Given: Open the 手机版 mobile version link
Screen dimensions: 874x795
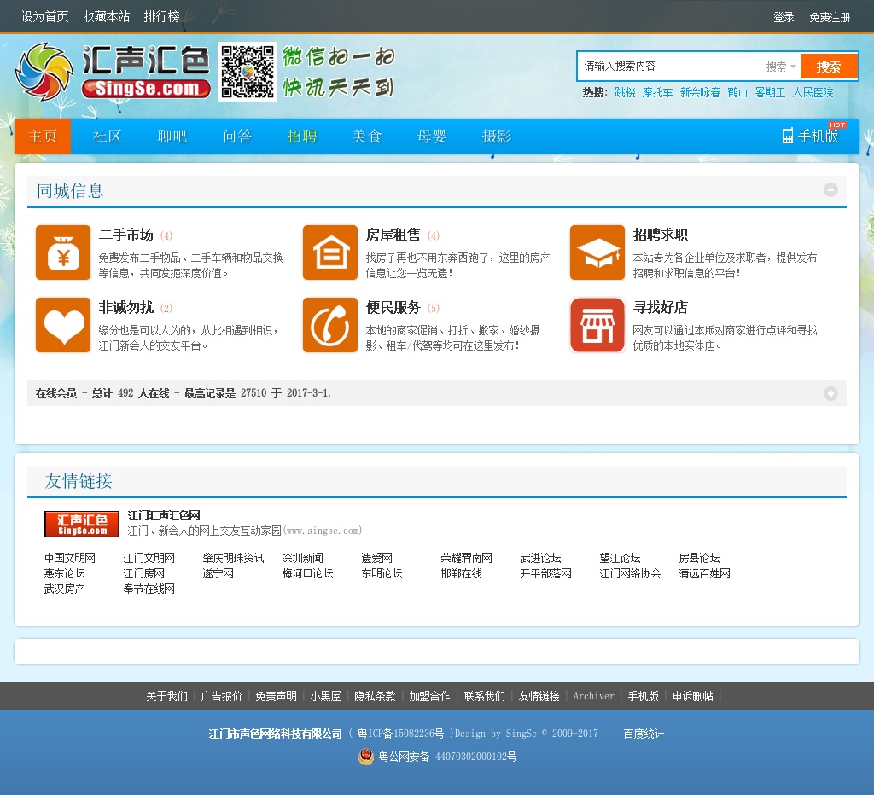Looking at the screenshot, I should (x=811, y=136).
